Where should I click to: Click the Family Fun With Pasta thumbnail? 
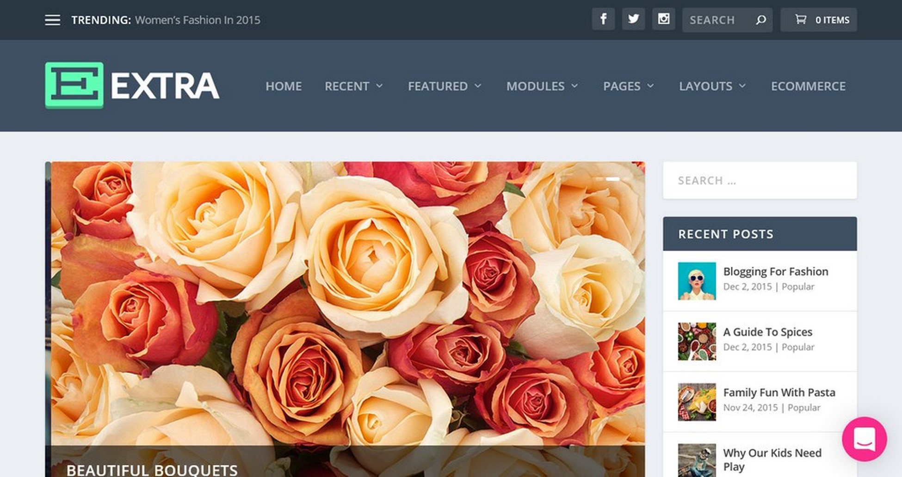click(697, 402)
